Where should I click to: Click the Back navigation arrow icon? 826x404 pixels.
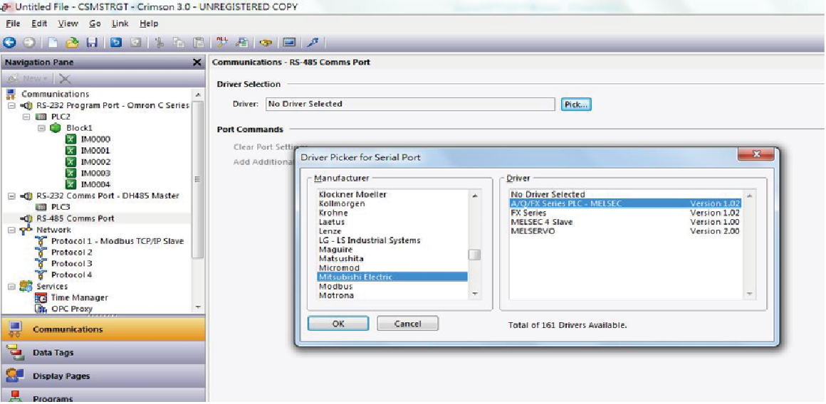(9, 43)
